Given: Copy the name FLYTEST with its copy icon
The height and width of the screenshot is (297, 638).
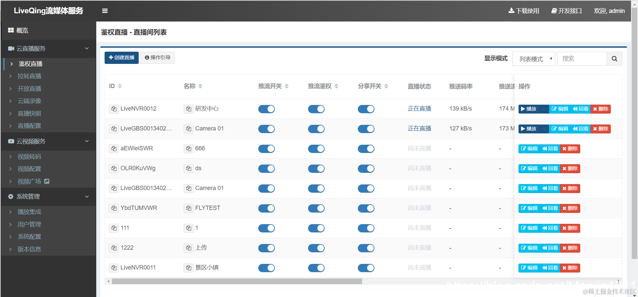Looking at the screenshot, I should point(189,208).
